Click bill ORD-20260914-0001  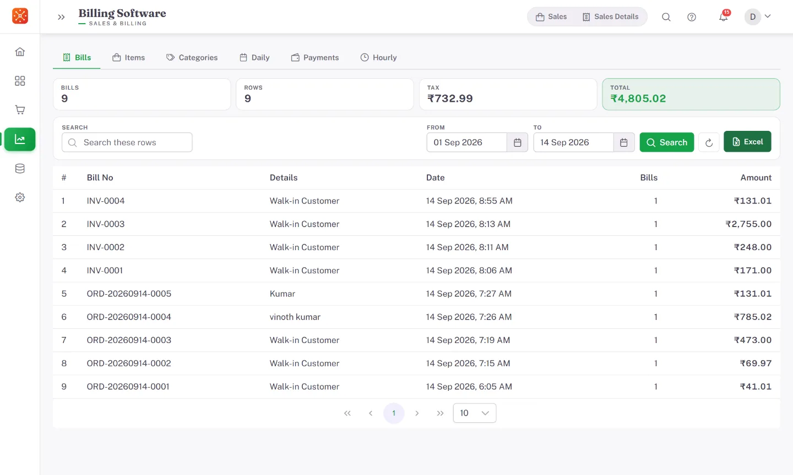point(128,386)
